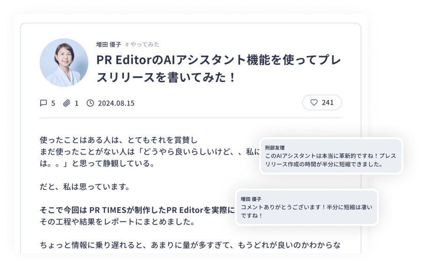This screenshot has height=267, width=422.
Task: Click author name 増田 優子 above the title
Action: [109, 44]
